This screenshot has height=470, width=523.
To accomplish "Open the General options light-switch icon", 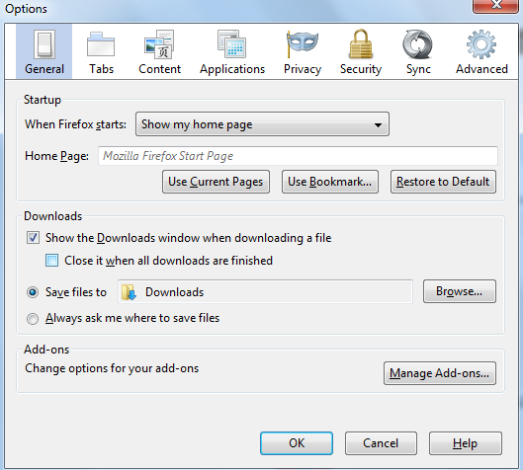I will point(44,45).
